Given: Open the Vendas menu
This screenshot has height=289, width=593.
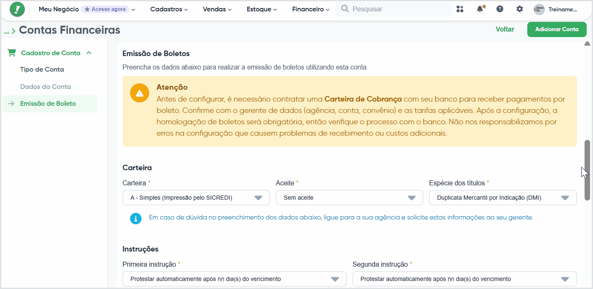Looking at the screenshot, I should tap(217, 9).
